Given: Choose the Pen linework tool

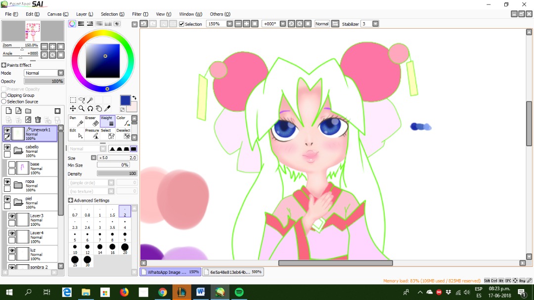Looking at the screenshot, I should pyautogui.click(x=77, y=121).
